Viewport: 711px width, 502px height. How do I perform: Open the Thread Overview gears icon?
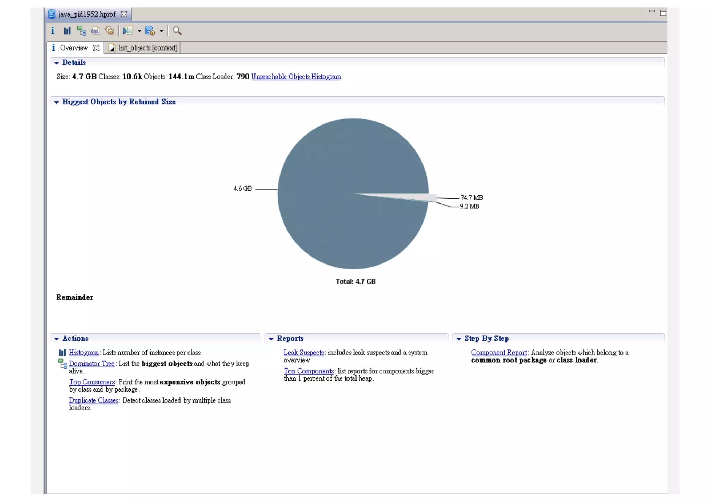109,31
